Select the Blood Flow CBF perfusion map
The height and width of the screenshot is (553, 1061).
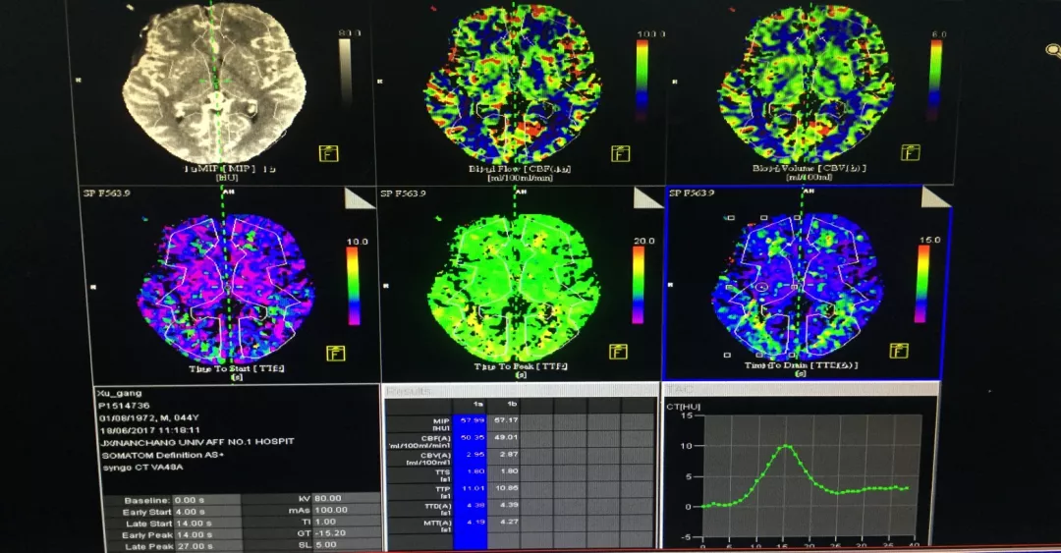coord(513,84)
